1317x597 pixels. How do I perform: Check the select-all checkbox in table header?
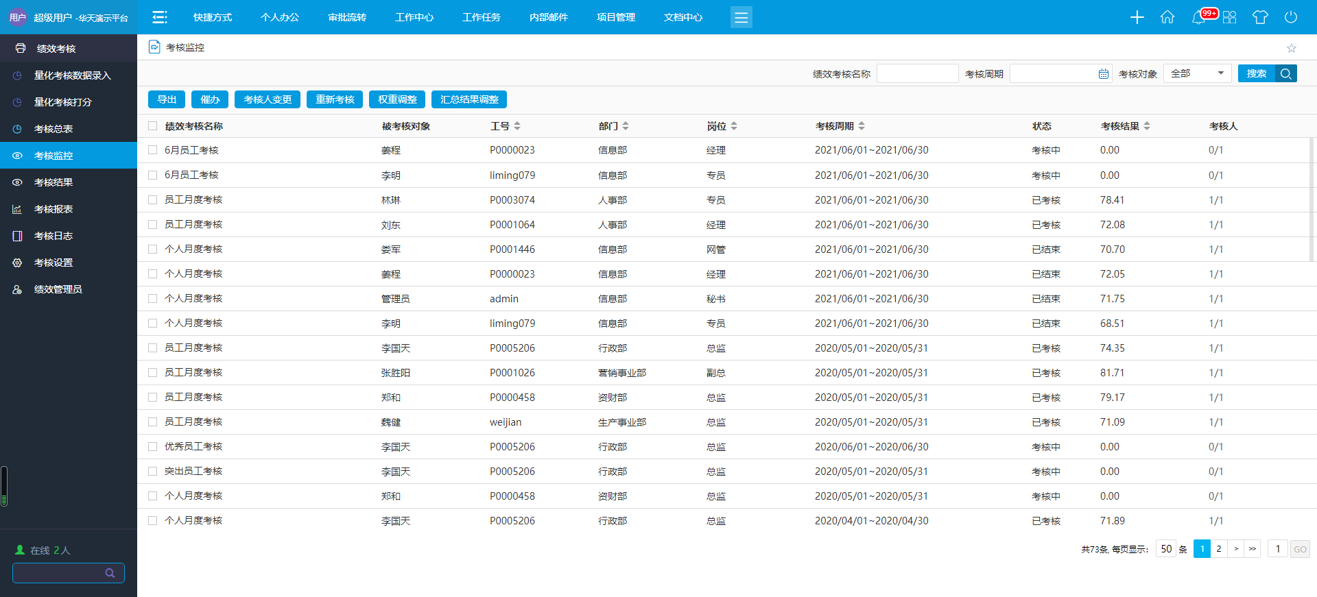153,126
